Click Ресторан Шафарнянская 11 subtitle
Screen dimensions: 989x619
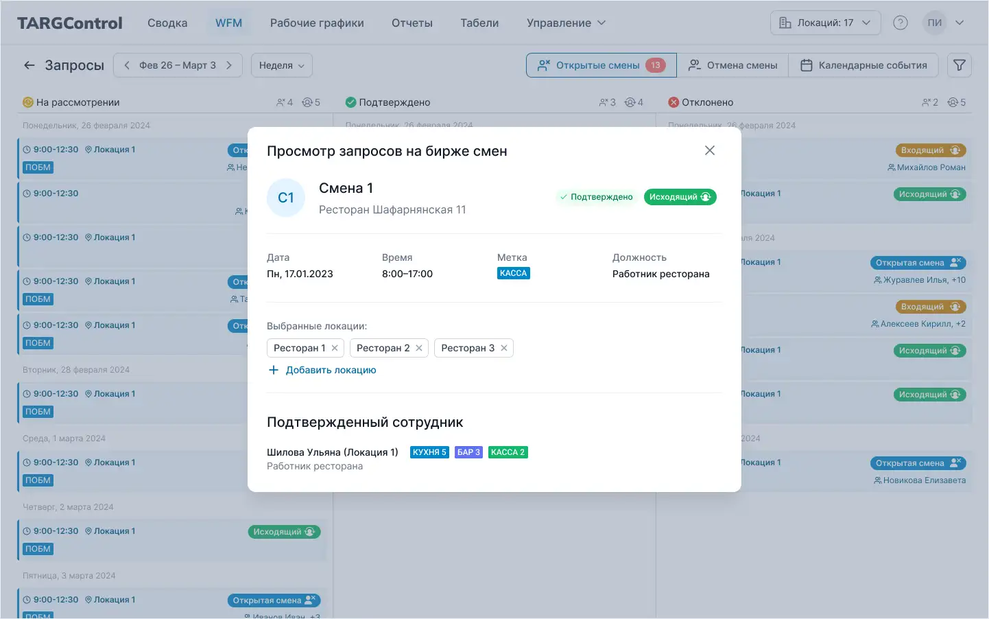coord(392,210)
